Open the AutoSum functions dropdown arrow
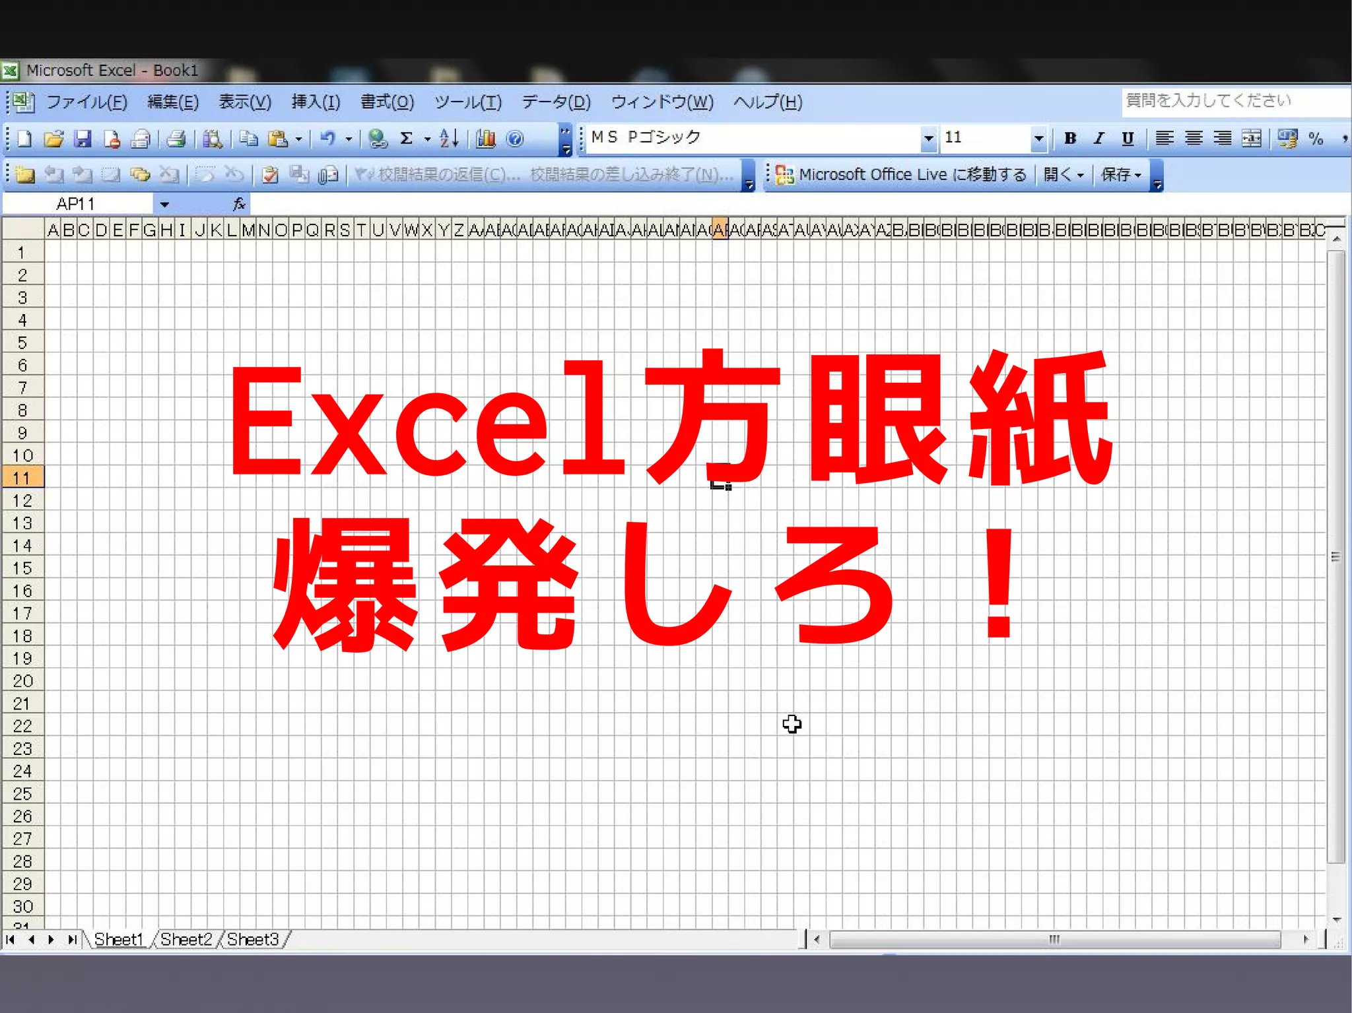The image size is (1352, 1013). tap(427, 139)
